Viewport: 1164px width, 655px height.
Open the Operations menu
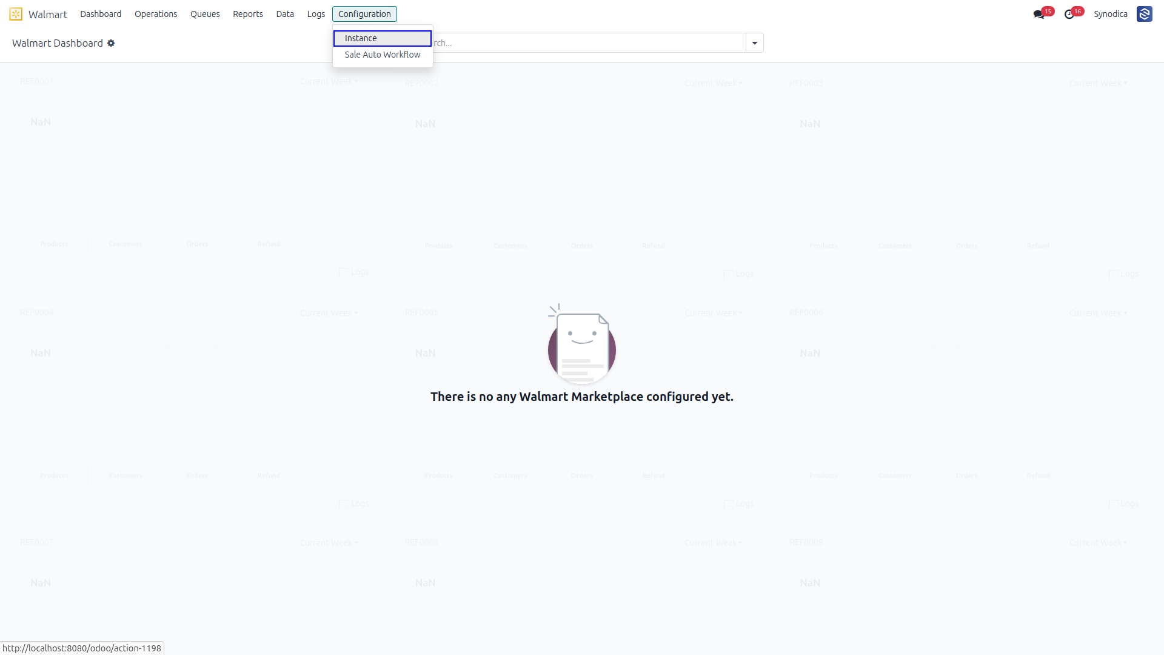[x=156, y=14]
